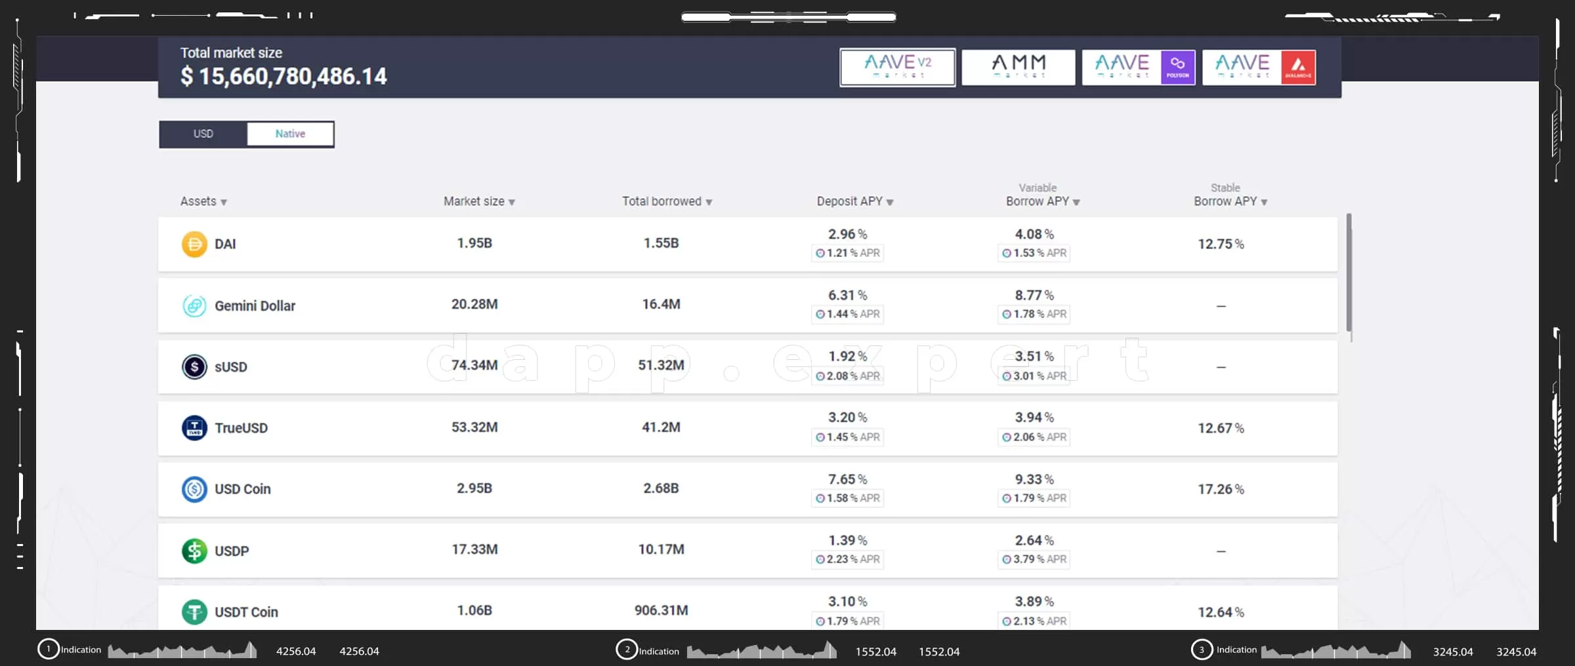Click TrueUSD stable borrow APY 12.67%

(1221, 428)
